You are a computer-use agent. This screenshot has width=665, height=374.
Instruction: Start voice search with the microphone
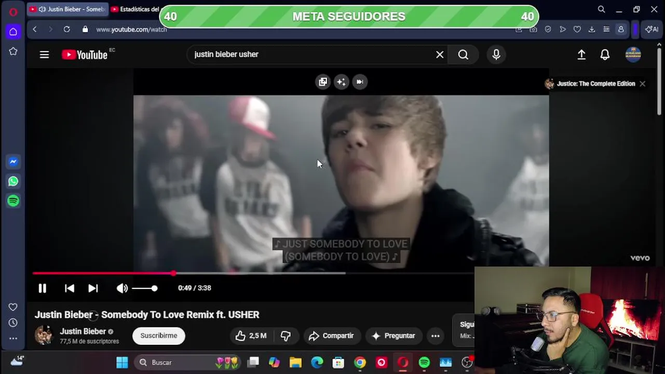tap(496, 55)
